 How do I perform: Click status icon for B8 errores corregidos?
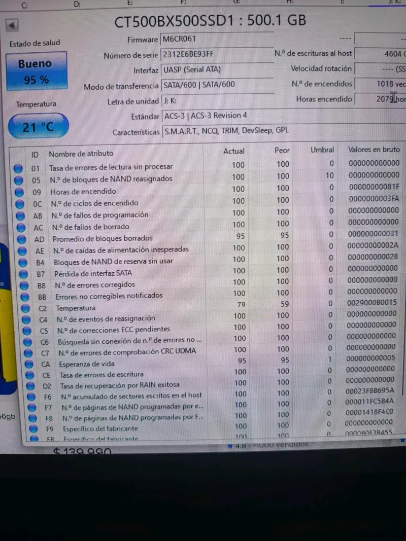24,285
